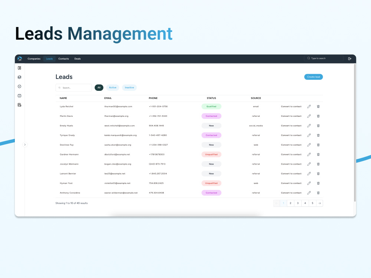This screenshot has height=278, width=371.
Task: Edit the Tyrique Grady lead
Action: tap(309, 135)
